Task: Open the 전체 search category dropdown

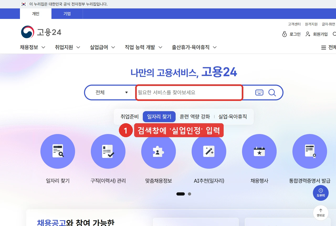Action: (112, 93)
